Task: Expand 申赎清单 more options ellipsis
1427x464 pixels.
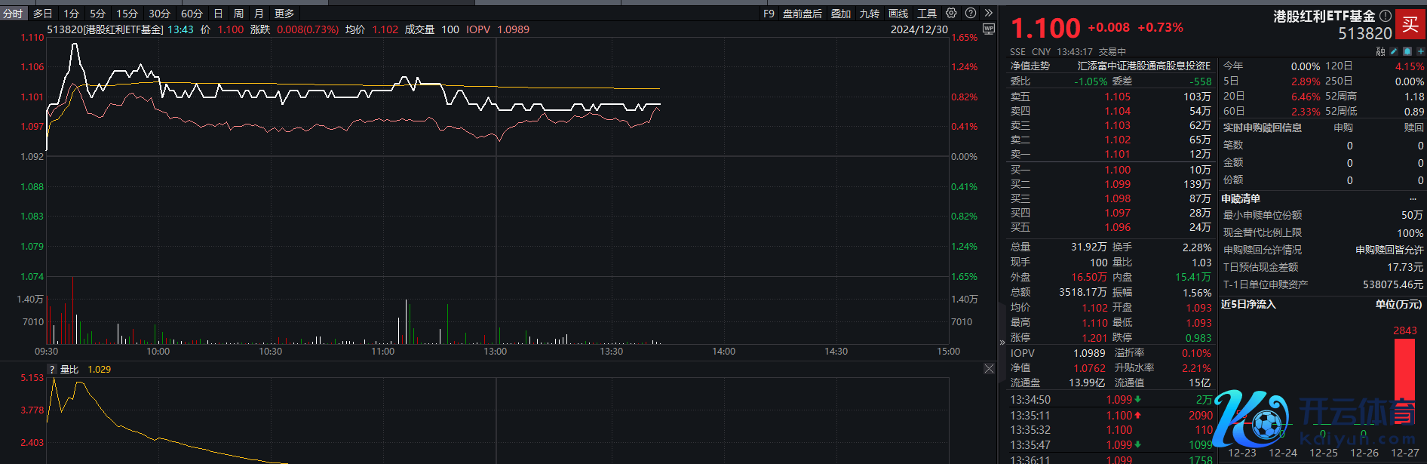Action: (1413, 198)
